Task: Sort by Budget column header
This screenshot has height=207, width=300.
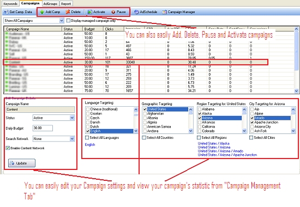Action: click(93, 29)
